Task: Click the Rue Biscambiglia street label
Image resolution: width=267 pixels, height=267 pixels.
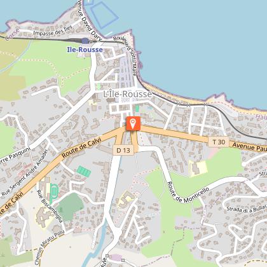Action: pyautogui.click(x=50, y=206)
